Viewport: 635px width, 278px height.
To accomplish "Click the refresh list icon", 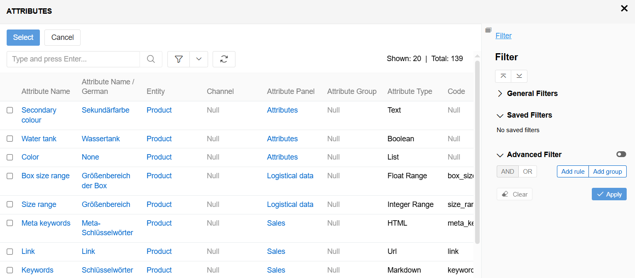I will click(x=224, y=59).
